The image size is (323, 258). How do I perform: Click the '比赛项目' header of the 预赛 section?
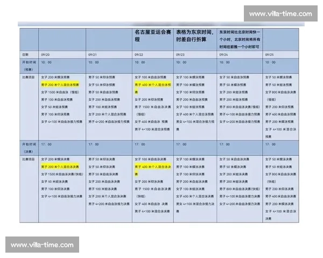coord(29,77)
